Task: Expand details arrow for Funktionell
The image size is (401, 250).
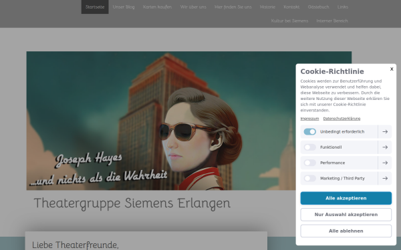Action: coord(385,147)
